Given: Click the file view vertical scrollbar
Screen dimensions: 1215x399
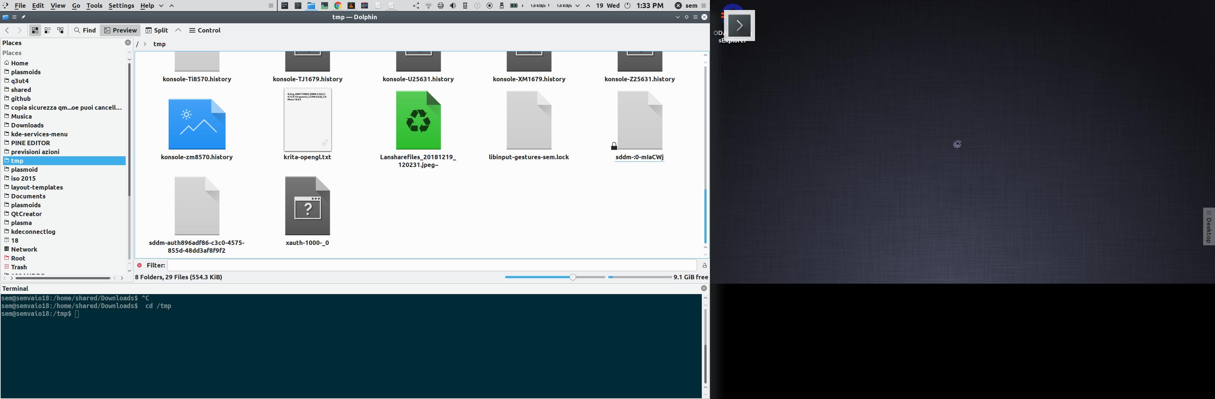Looking at the screenshot, I should coord(705,154).
